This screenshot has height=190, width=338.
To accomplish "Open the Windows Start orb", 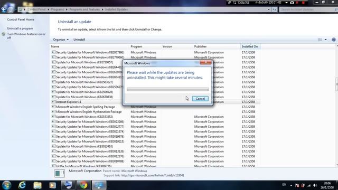I will click(6, 185).
